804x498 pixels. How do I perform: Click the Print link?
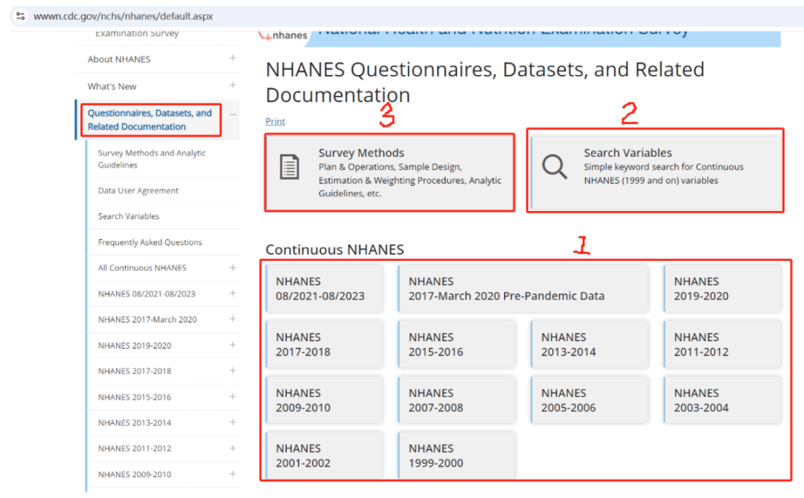pyautogui.click(x=275, y=121)
